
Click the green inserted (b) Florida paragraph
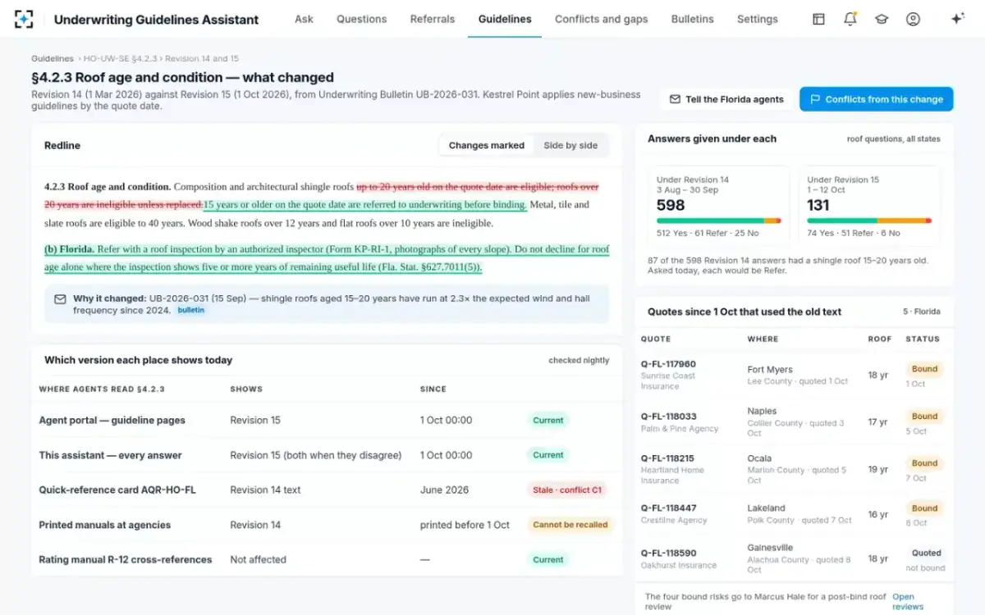(327, 258)
